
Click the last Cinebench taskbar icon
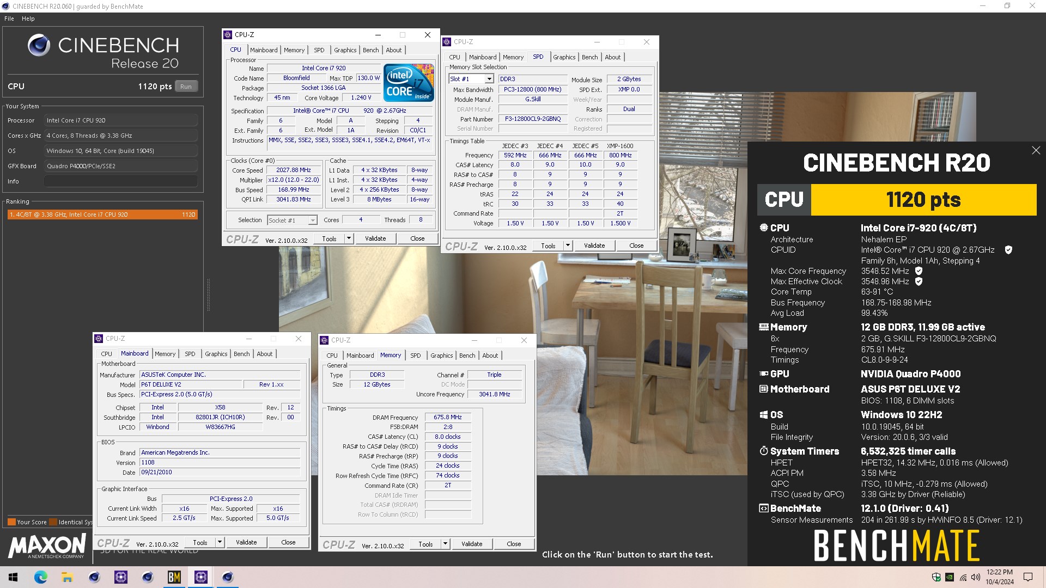click(228, 577)
